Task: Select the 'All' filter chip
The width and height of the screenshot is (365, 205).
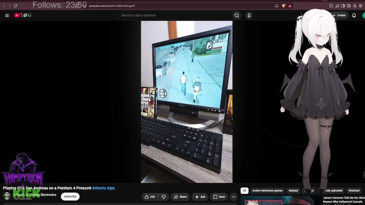Action: [244, 190]
